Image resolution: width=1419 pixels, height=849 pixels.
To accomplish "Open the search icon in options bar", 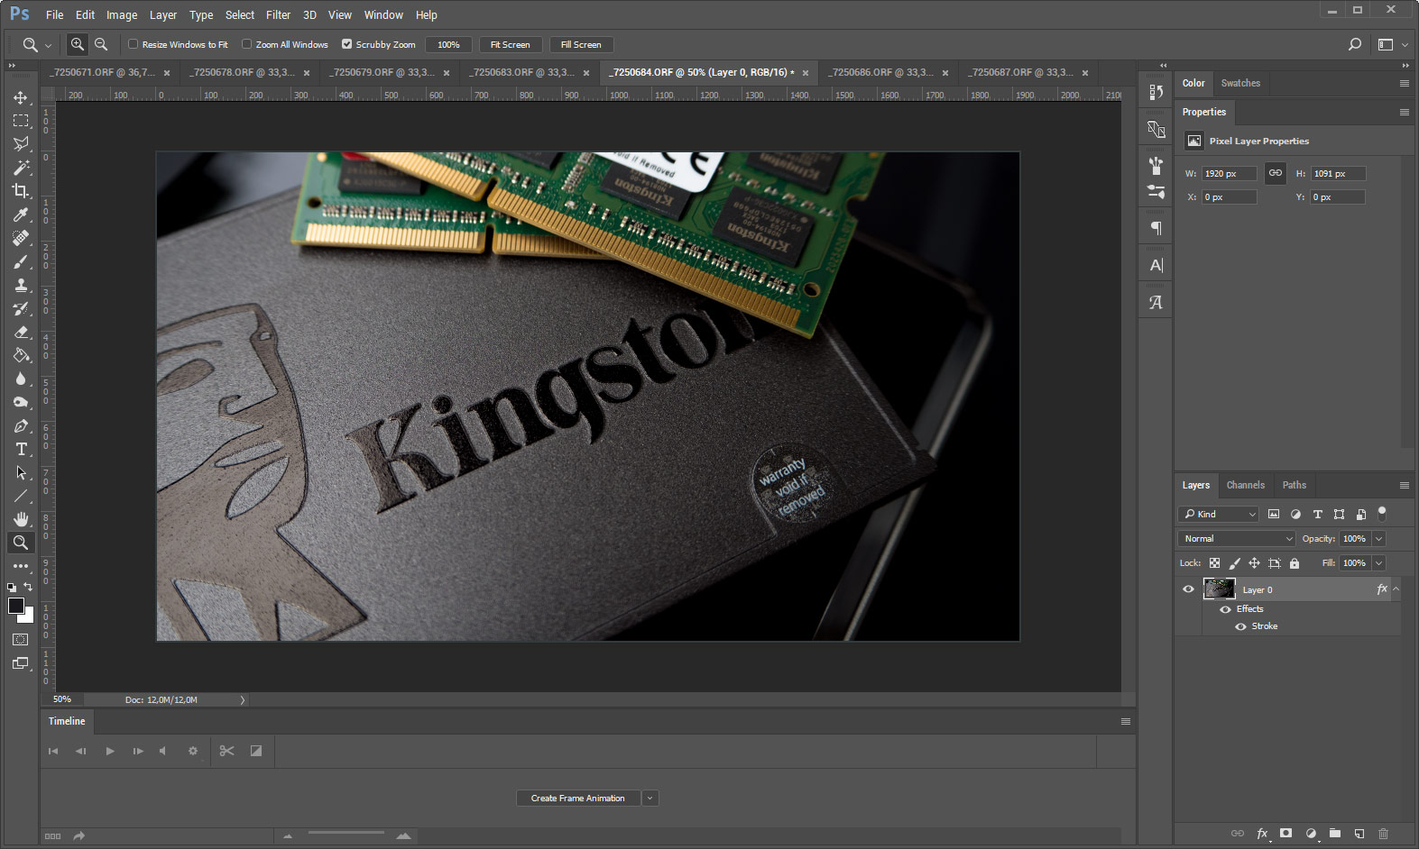I will click(1354, 44).
